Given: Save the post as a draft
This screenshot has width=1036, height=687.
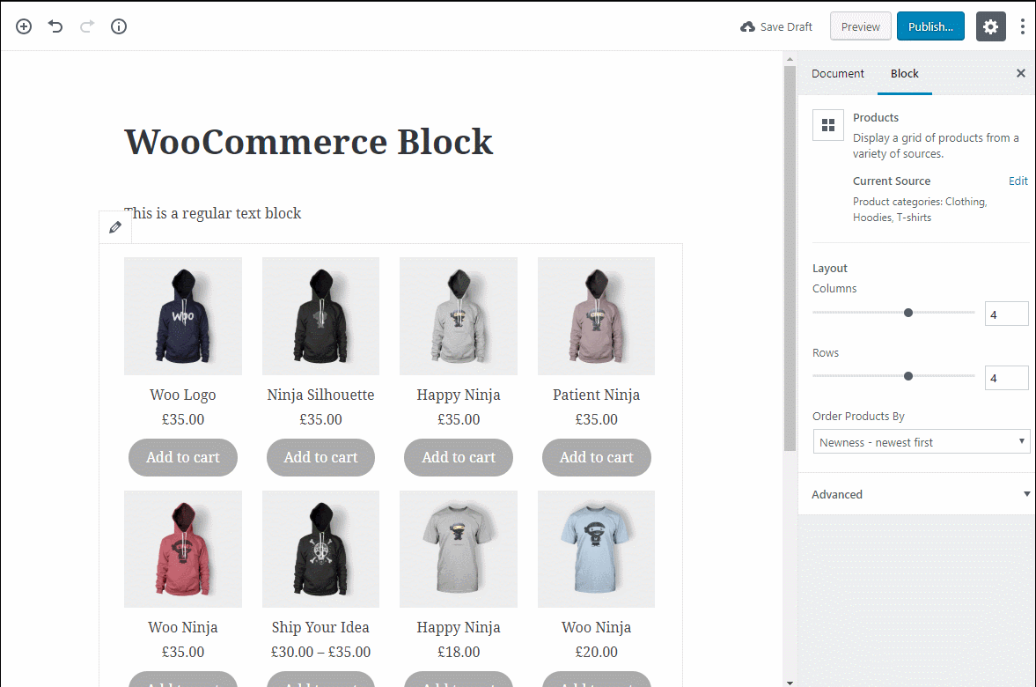Looking at the screenshot, I should (776, 26).
